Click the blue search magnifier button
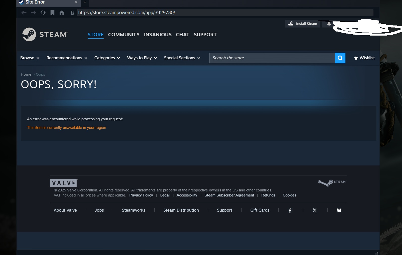This screenshot has height=255, width=402. click(340, 58)
